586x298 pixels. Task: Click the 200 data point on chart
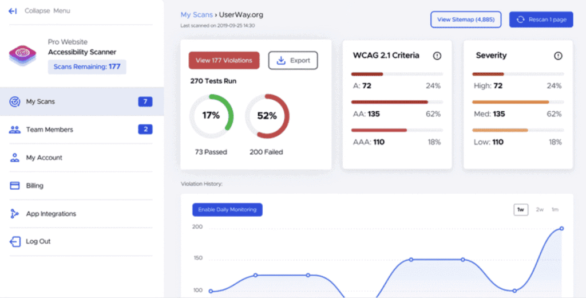click(x=561, y=228)
